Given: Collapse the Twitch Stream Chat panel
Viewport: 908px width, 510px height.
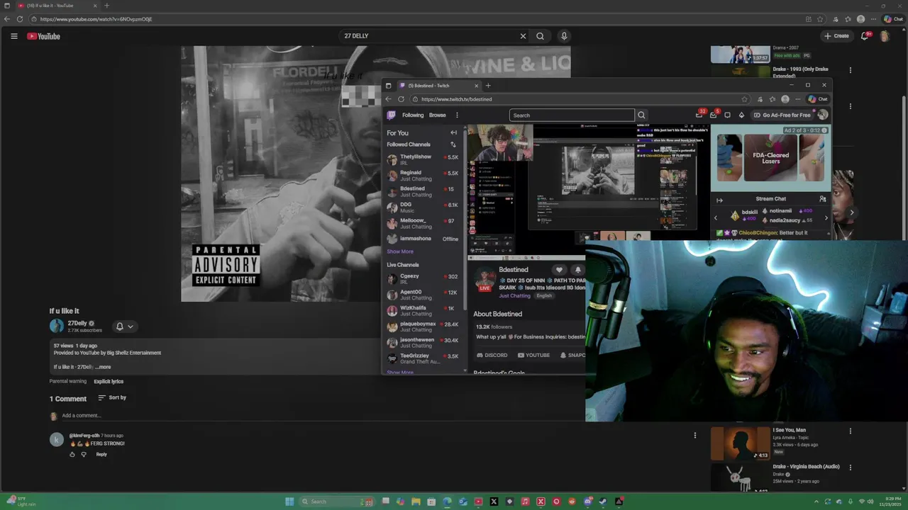Looking at the screenshot, I should [x=719, y=200].
